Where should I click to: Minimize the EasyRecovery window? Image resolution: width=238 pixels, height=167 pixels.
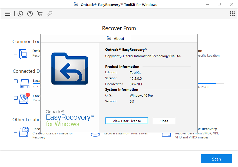click(x=207, y=4)
